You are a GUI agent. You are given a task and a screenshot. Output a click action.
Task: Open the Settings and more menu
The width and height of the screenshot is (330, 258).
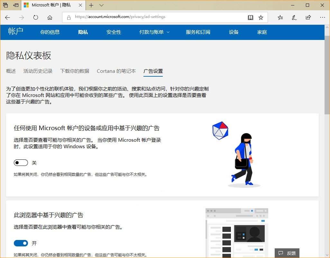[x=323, y=17]
